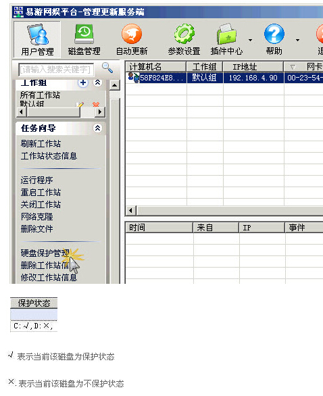Click workgroup list right scroll arrow

click(x=100, y=112)
